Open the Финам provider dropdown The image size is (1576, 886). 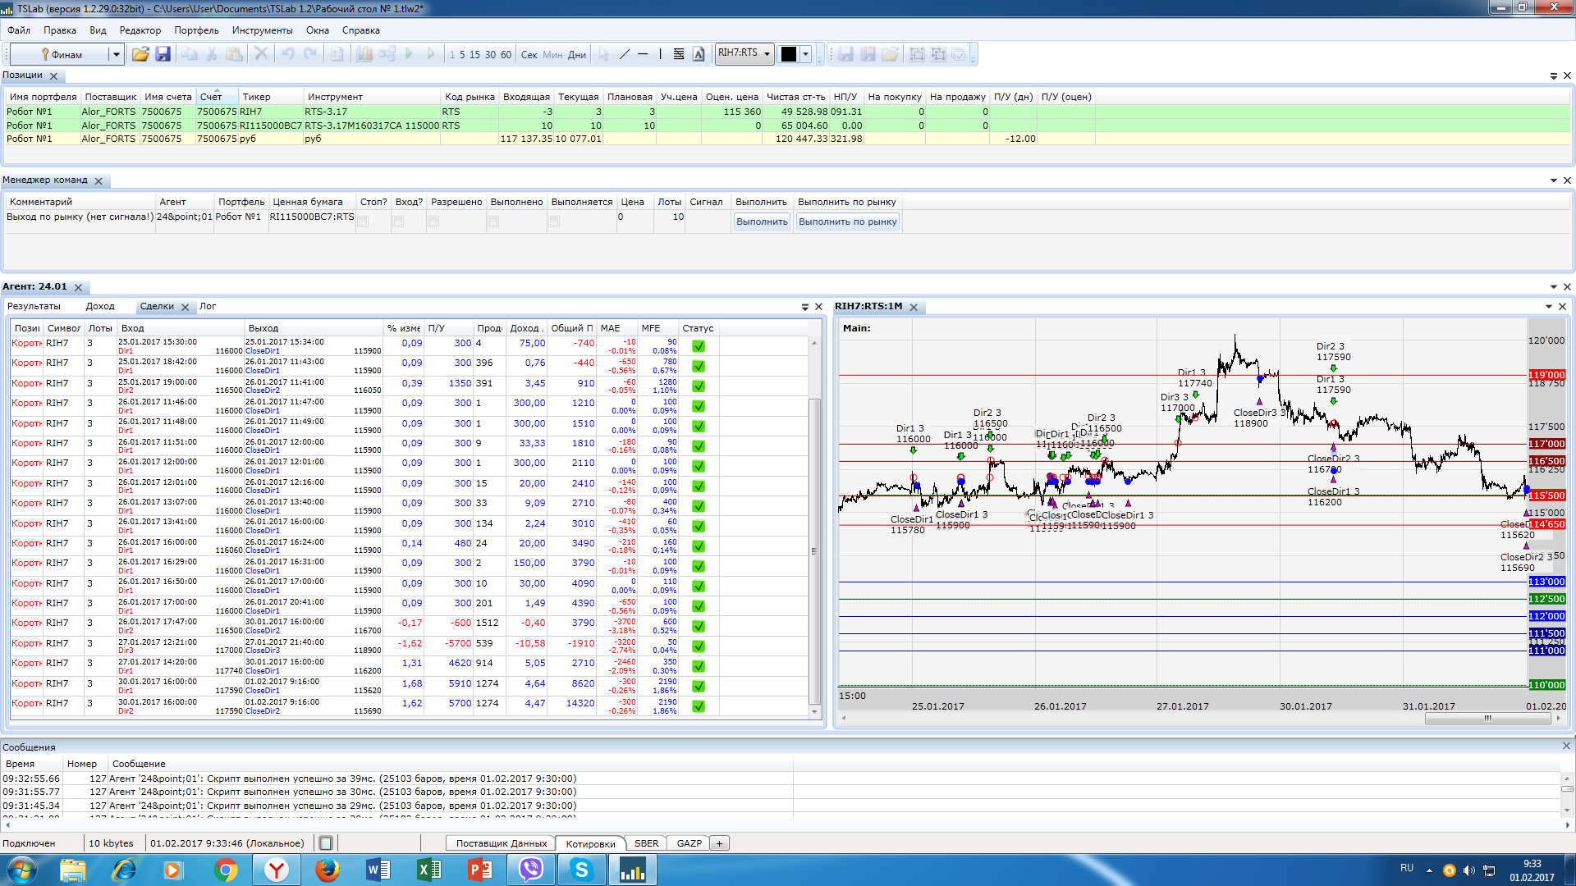click(116, 55)
